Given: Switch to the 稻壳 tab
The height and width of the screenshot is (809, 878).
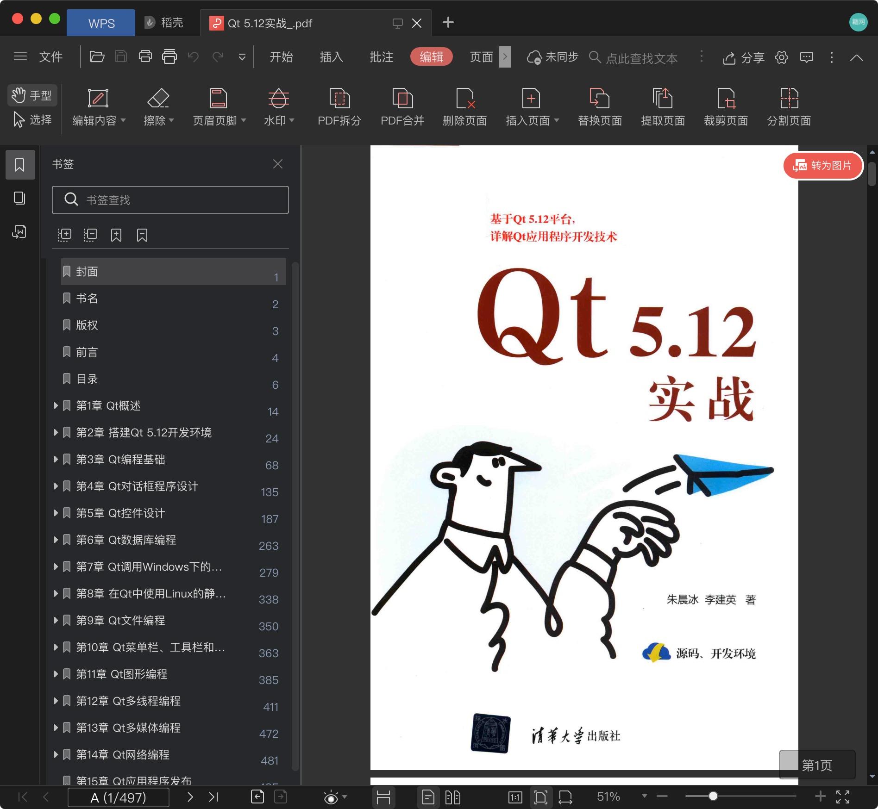Looking at the screenshot, I should [164, 23].
